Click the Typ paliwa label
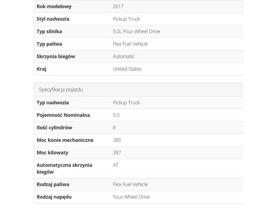This screenshot has width=276, height=207. 50,44
